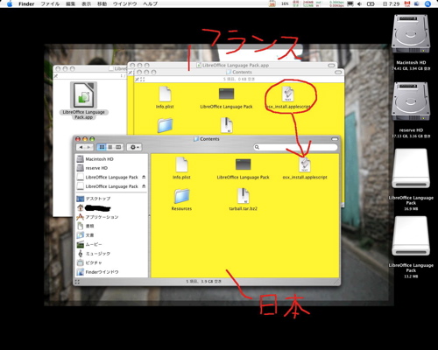The width and height of the screenshot is (438, 350).
Task: Open the gear Action dropdown menu
Action: click(134, 147)
